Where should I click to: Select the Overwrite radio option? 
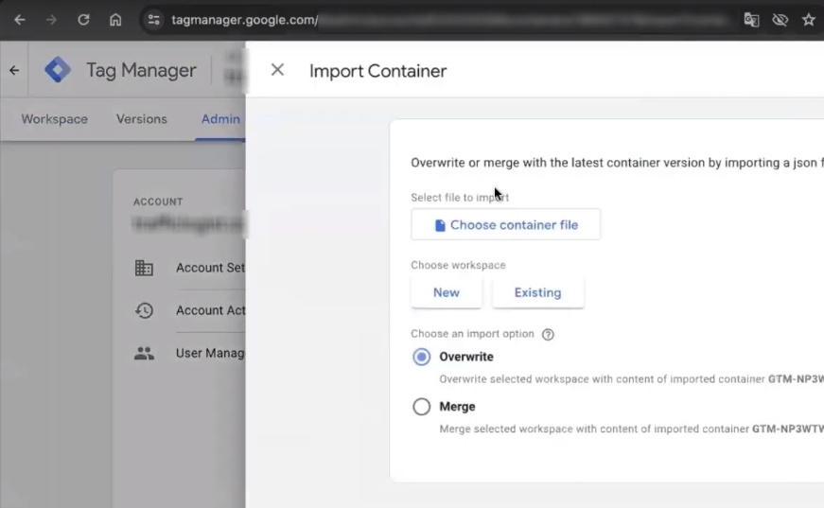click(x=422, y=357)
